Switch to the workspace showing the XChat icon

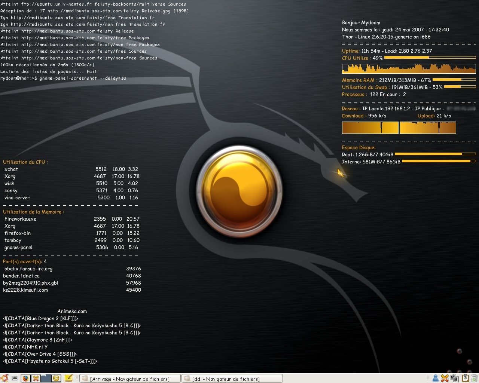[36, 379]
